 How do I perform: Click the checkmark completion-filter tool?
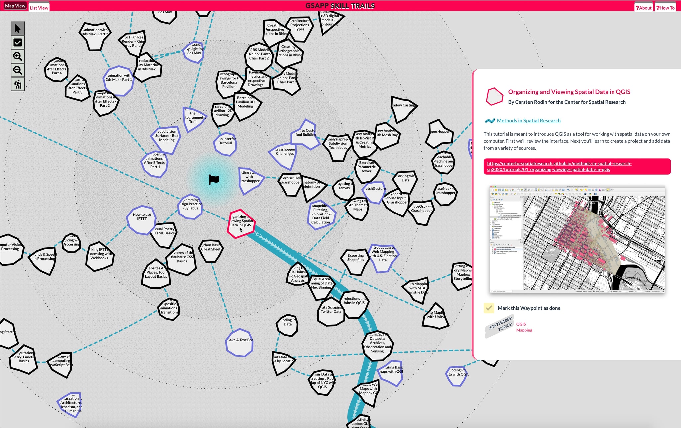17,43
